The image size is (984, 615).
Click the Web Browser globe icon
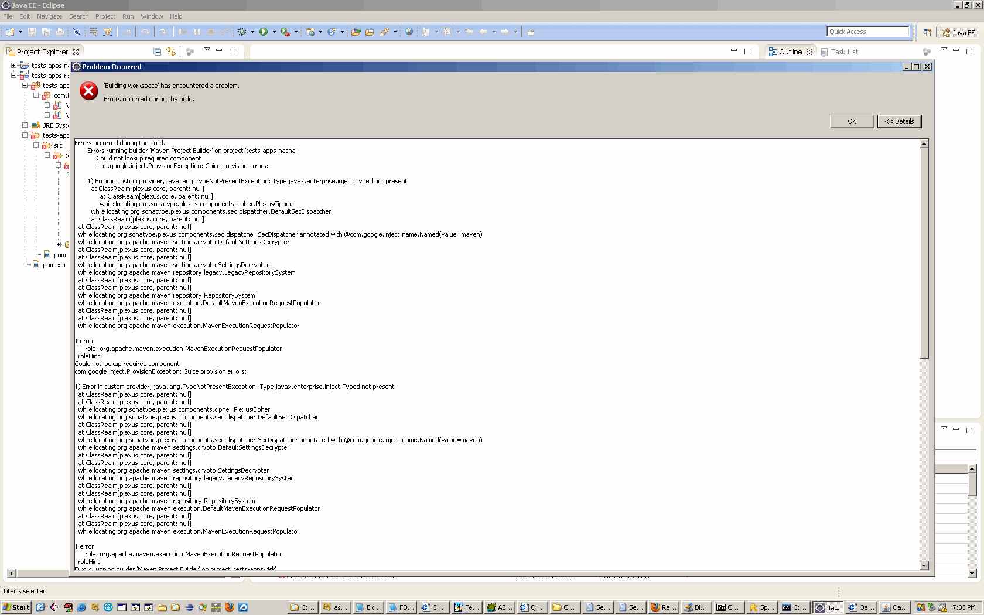tap(409, 32)
